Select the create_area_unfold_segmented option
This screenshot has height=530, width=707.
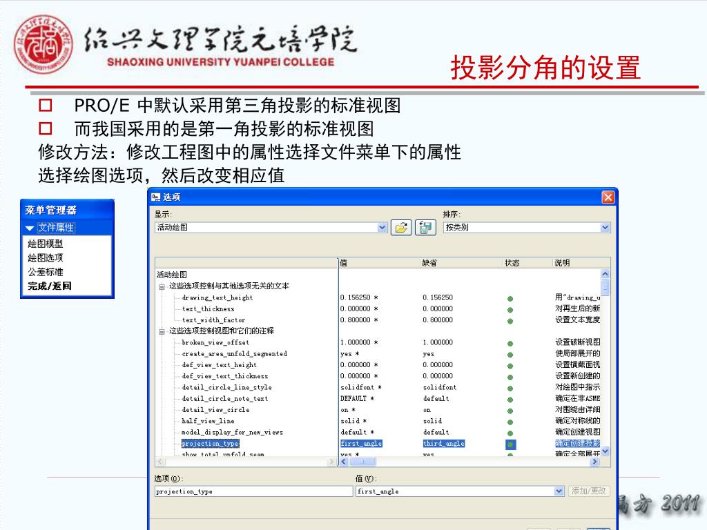235,354
